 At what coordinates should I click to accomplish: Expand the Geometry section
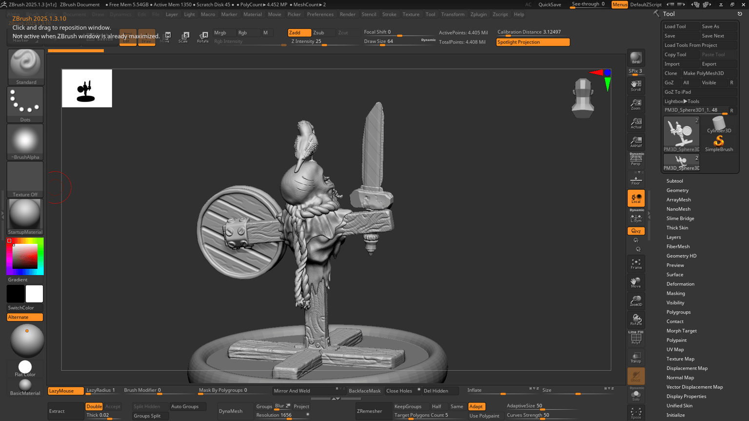pos(677,190)
